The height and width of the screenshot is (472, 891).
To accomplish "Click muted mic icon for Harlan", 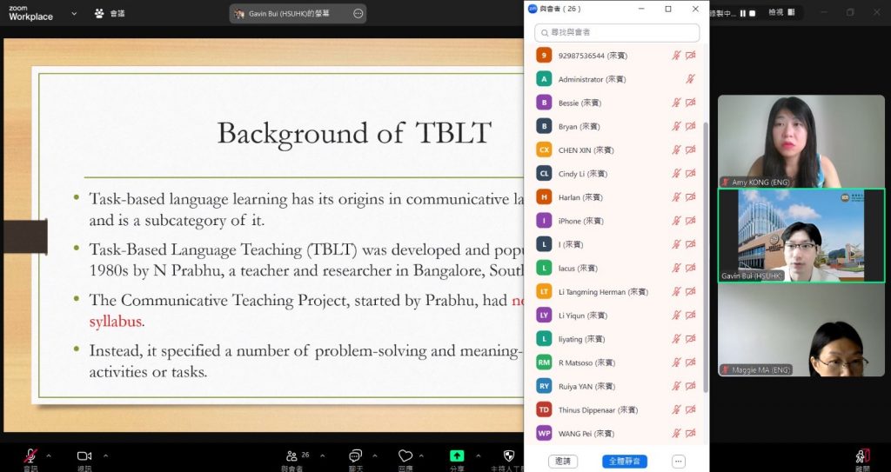I will (x=676, y=197).
